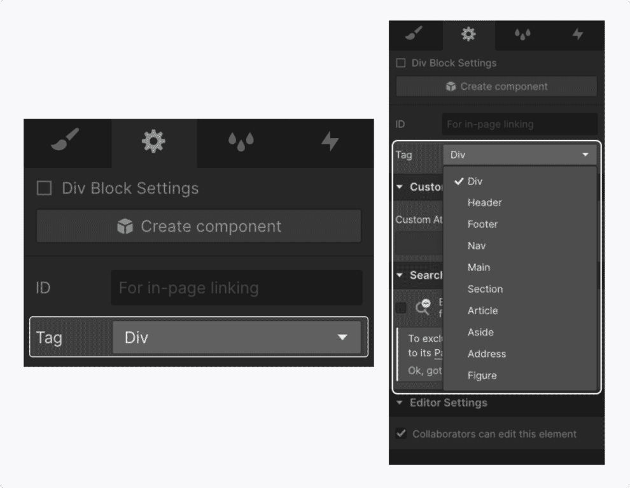The image size is (630, 488).
Task: Toggle the Div Block Settings checkbox in right panel
Action: click(400, 63)
